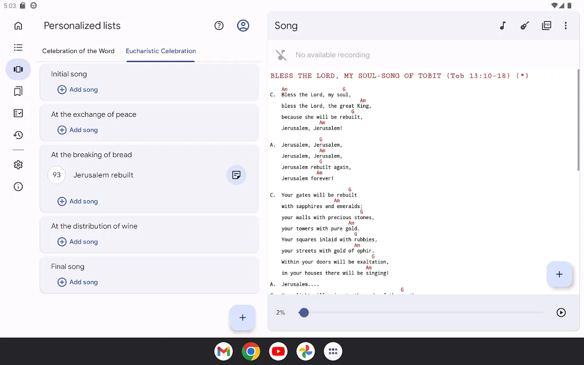The width and height of the screenshot is (584, 365).
Task: Select the Eucharistic Celebration tab
Action: [161, 51]
